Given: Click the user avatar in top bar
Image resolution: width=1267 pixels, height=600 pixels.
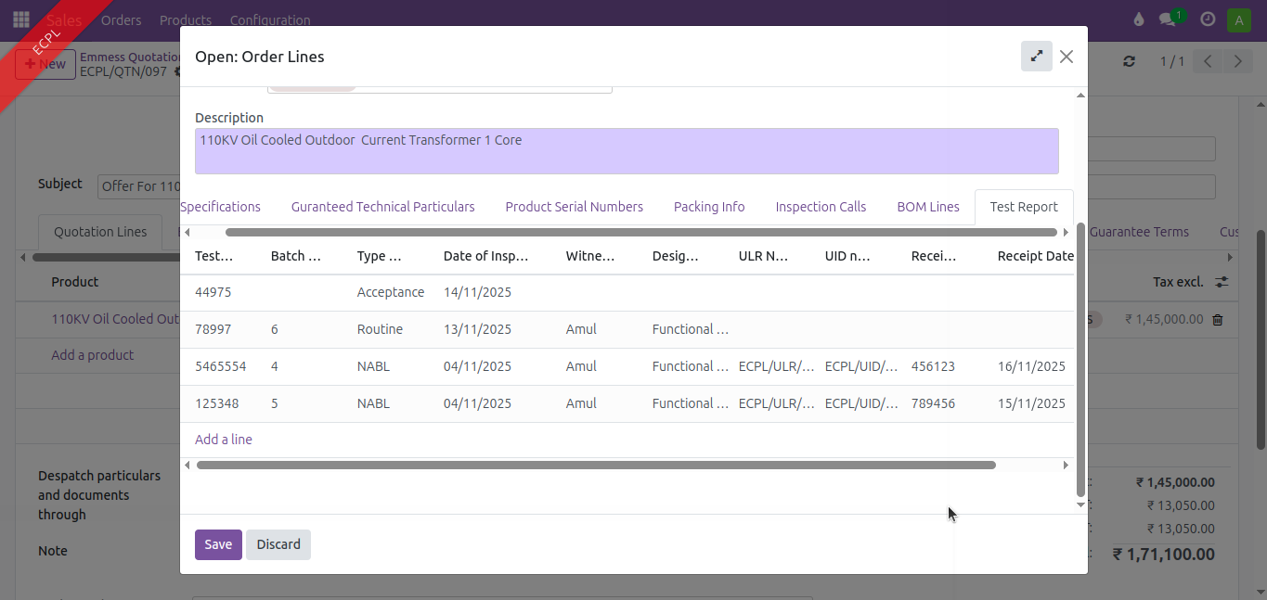Looking at the screenshot, I should (1238, 19).
